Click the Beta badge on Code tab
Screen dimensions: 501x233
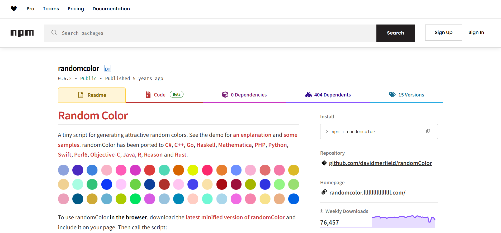177,94
